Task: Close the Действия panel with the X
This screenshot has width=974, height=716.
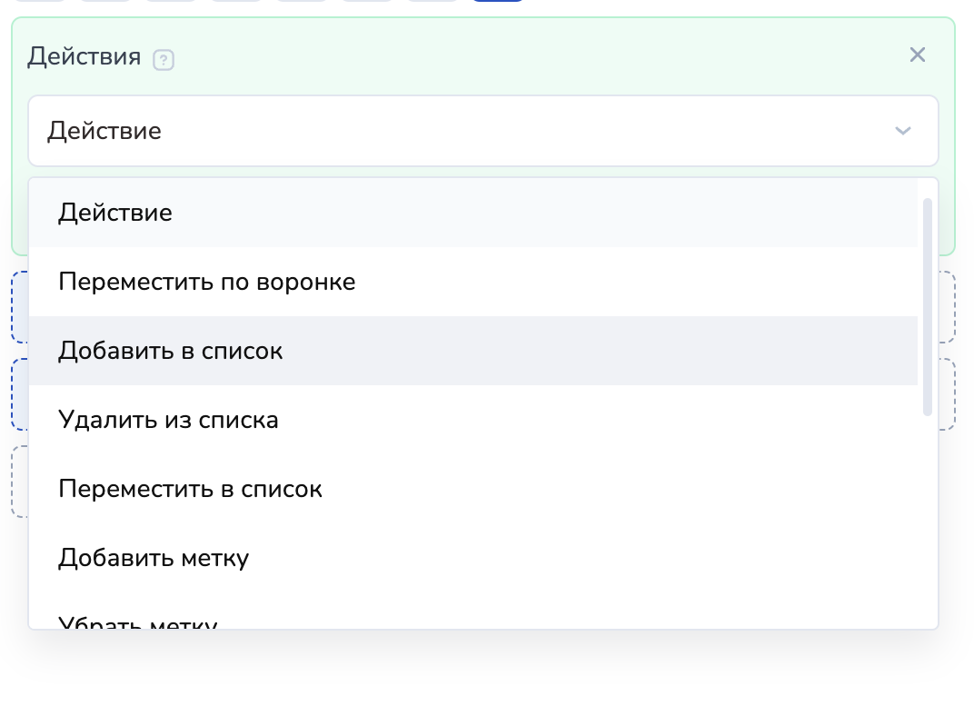Action: pyautogui.click(x=918, y=55)
